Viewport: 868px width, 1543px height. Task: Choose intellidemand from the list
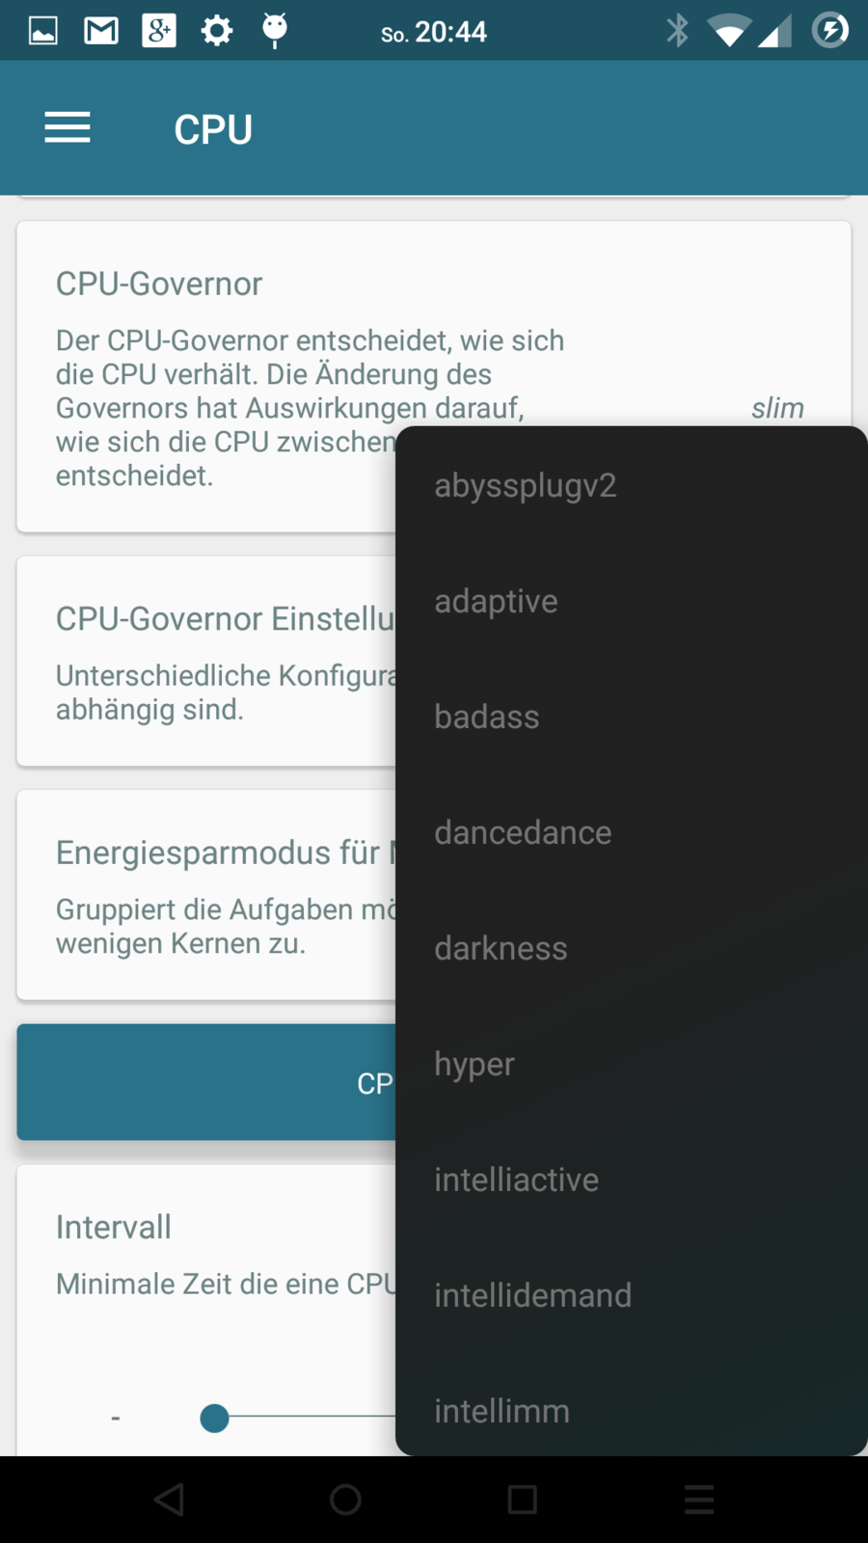pyautogui.click(x=533, y=1295)
